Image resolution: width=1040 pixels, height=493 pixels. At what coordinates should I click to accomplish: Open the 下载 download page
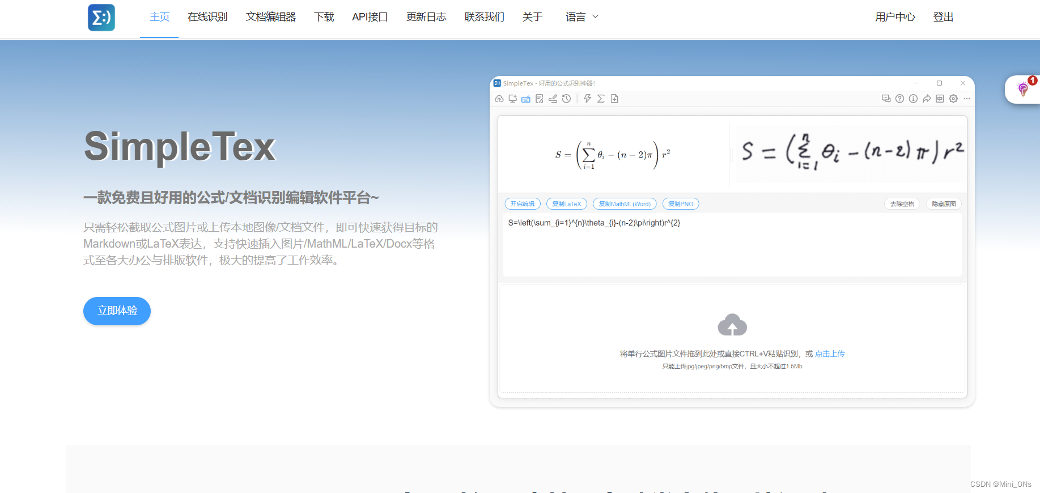coord(324,17)
